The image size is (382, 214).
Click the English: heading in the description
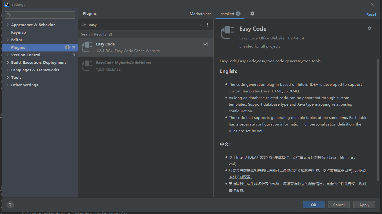228,71
